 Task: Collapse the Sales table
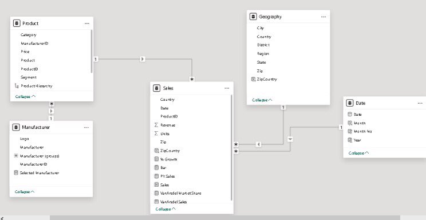(165, 209)
